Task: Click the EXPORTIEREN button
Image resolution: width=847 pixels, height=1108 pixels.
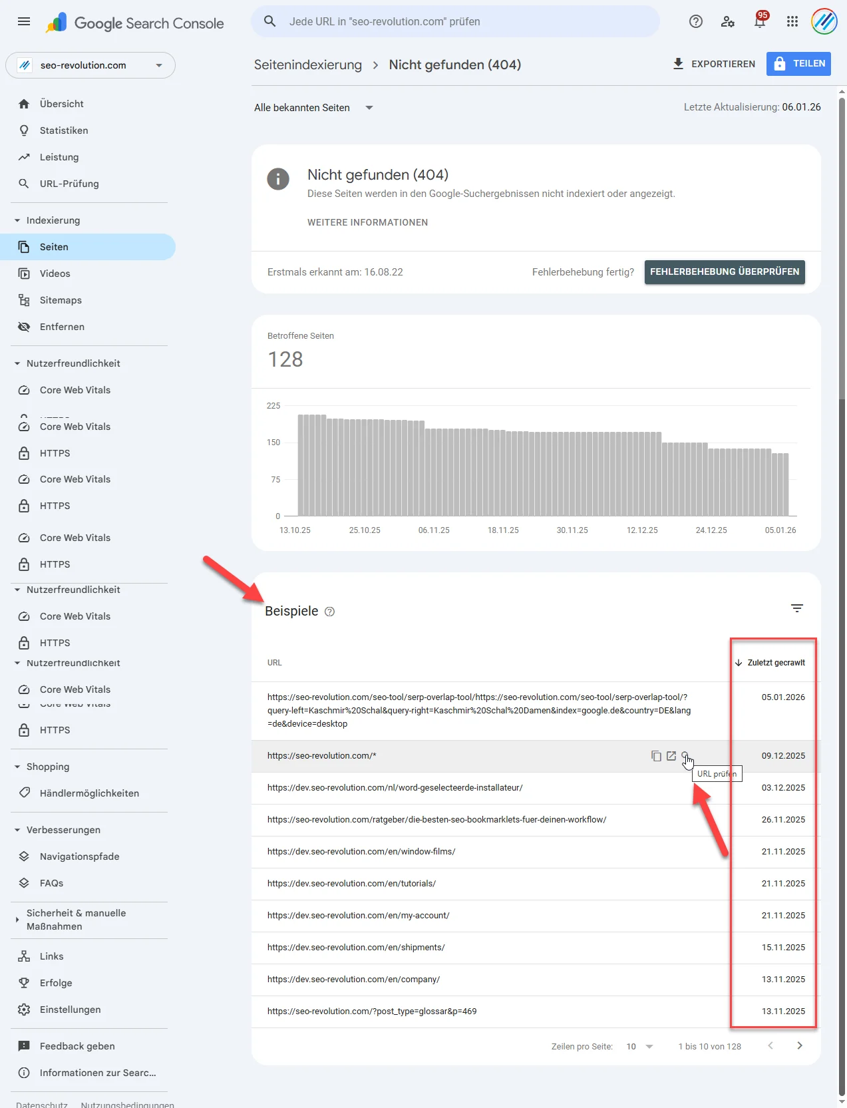Action: [714, 64]
